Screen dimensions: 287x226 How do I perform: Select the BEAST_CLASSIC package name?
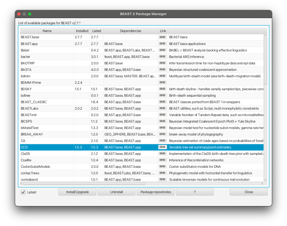pyautogui.click(x=34, y=102)
